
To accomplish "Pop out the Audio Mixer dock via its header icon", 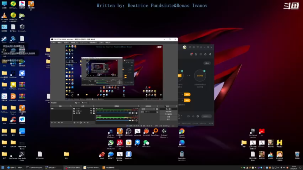I will 139,106.
